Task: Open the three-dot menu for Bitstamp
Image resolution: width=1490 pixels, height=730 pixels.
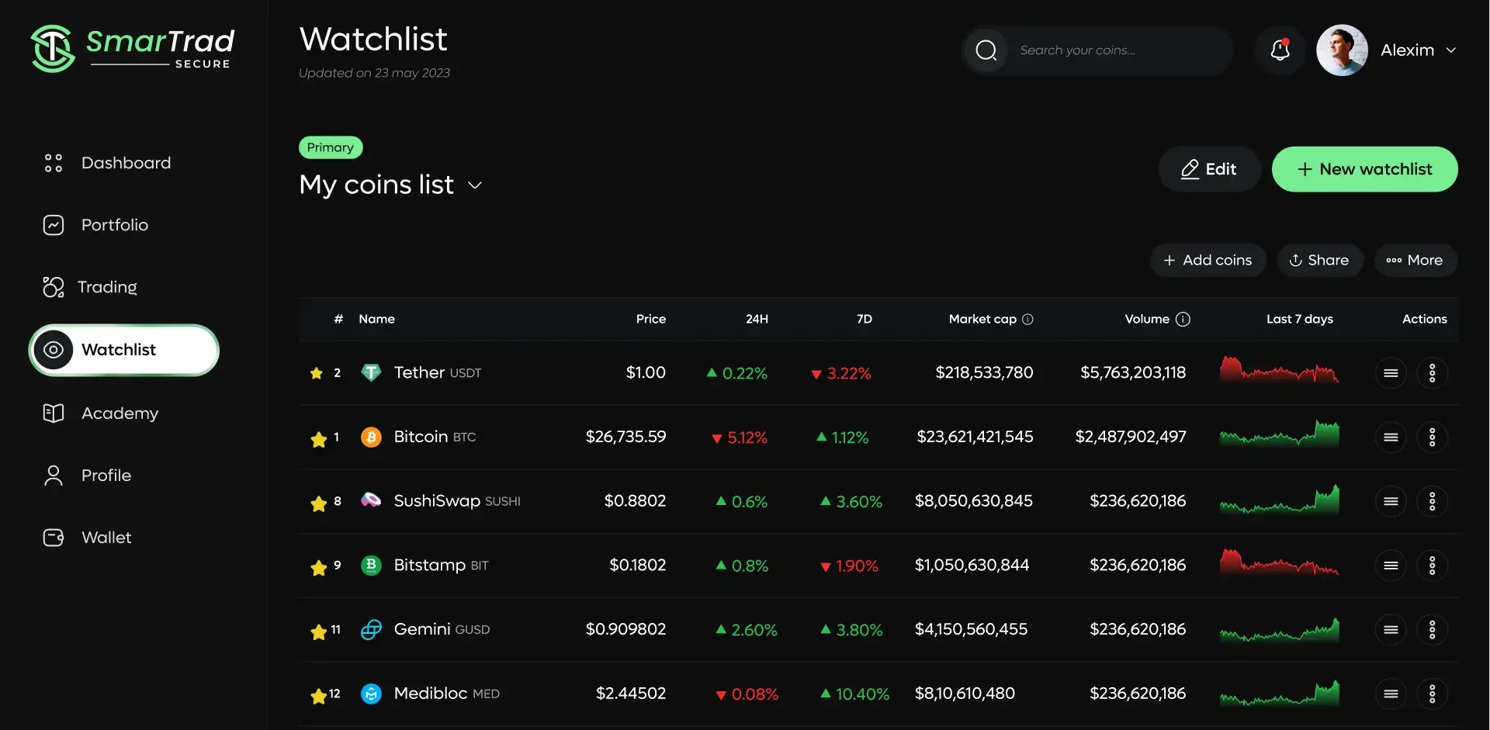Action: 1433,566
